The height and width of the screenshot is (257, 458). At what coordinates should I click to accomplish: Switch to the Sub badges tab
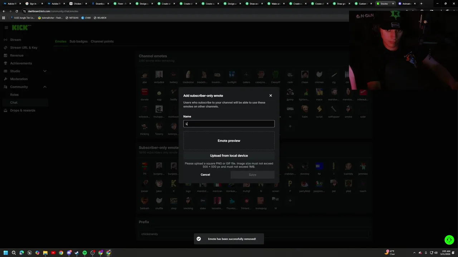78,41
